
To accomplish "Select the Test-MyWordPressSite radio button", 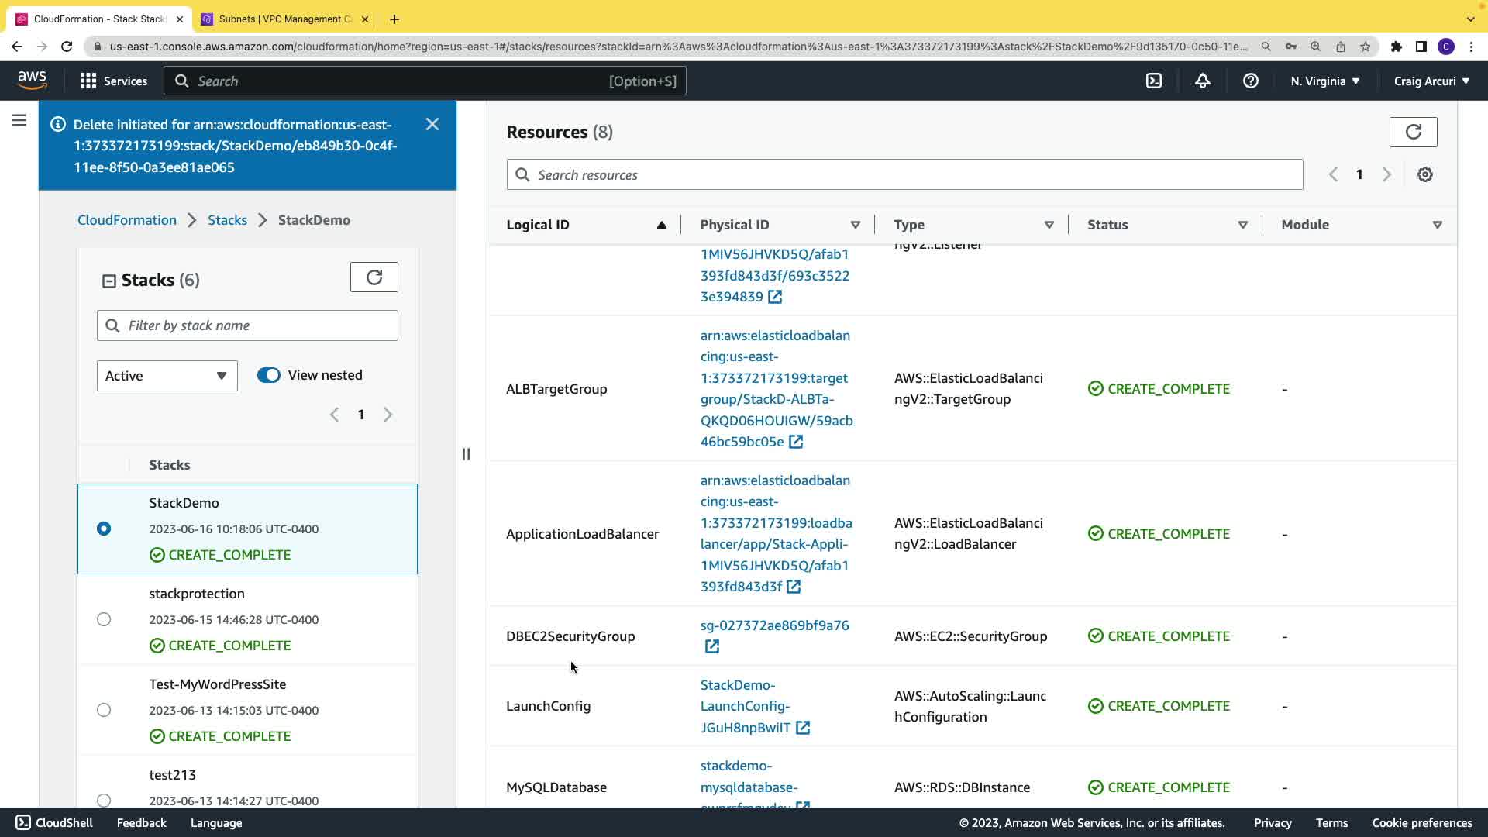I will point(104,710).
